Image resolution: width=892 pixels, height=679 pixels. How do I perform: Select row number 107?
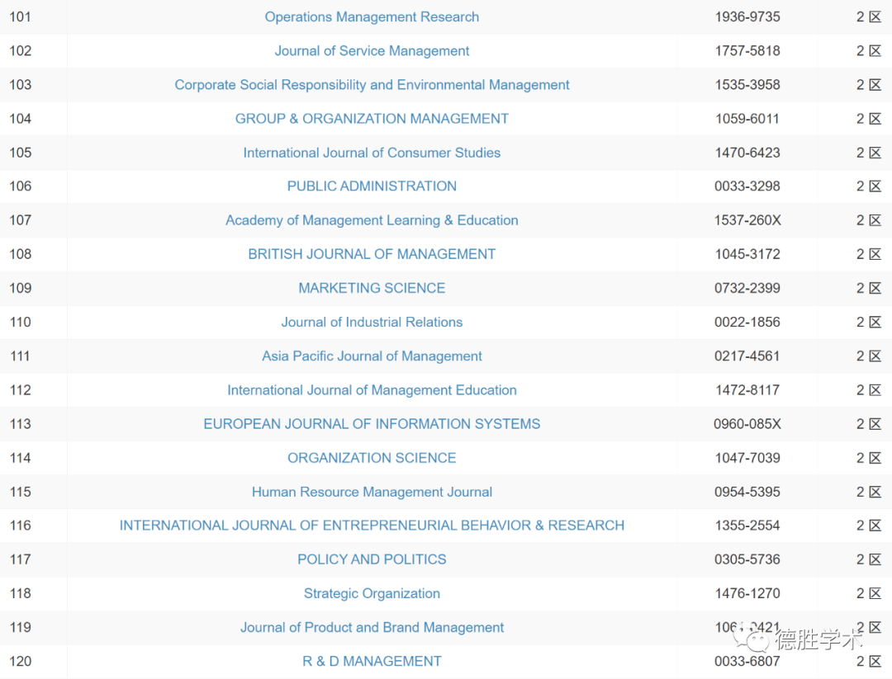(x=21, y=220)
